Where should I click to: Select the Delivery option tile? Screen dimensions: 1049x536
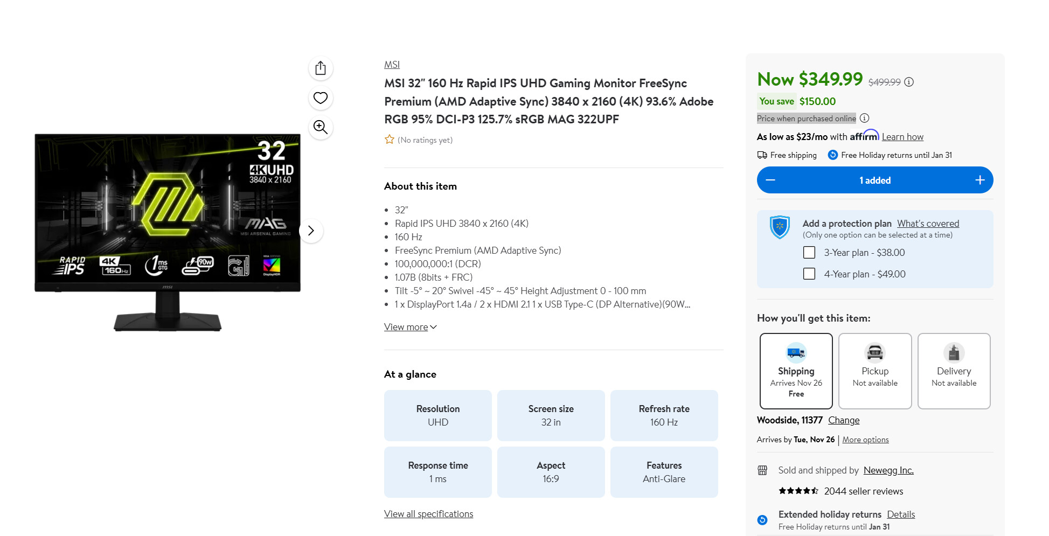(x=954, y=371)
